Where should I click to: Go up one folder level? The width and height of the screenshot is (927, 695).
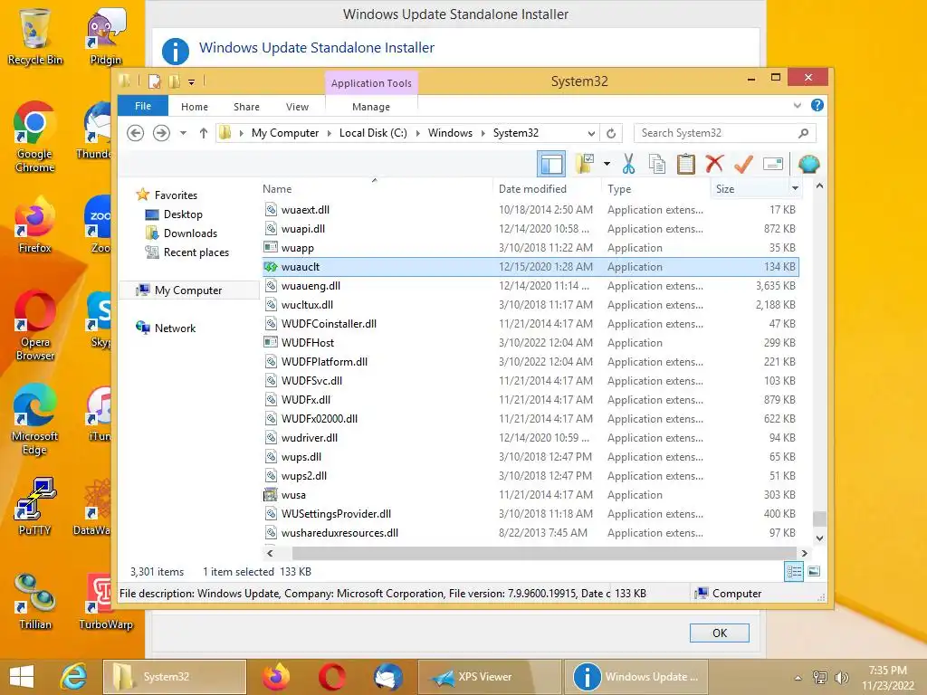coord(204,133)
